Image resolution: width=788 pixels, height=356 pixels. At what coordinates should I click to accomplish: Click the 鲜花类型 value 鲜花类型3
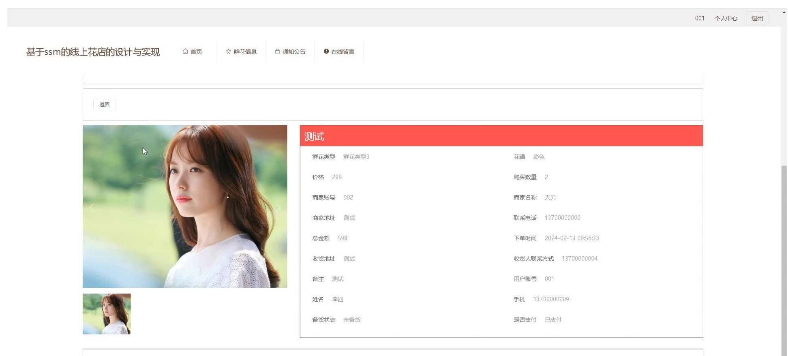click(x=356, y=157)
